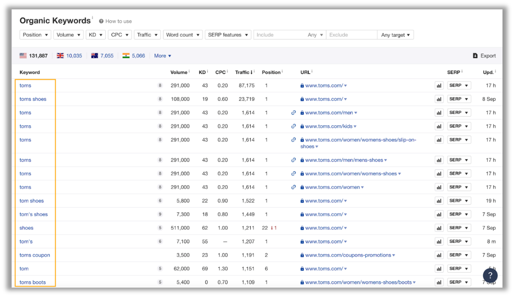
Task: Click the chain link icon beside www.toms.com/kids
Action: pos(294,126)
